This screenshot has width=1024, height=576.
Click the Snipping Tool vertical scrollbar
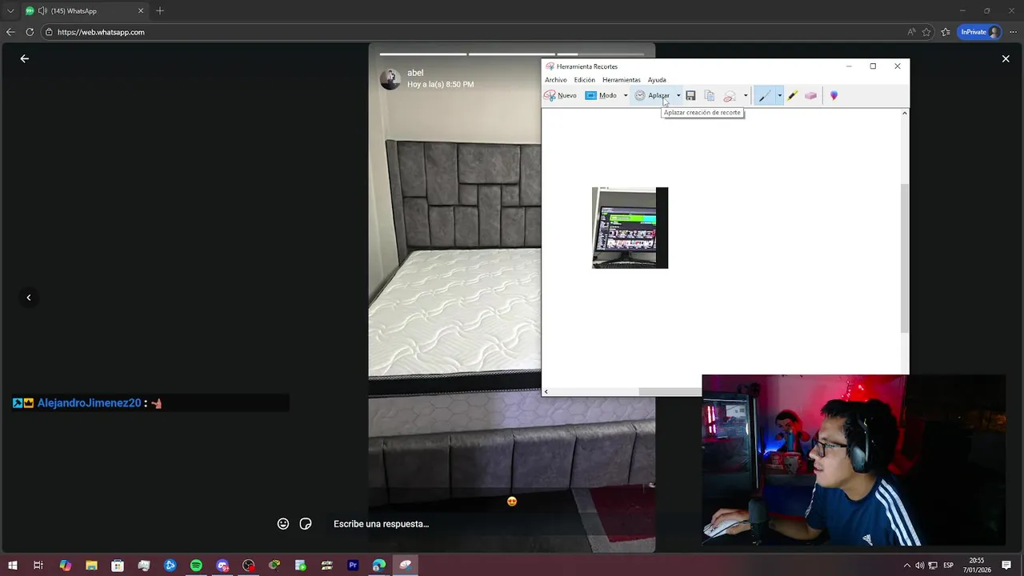tap(905, 258)
